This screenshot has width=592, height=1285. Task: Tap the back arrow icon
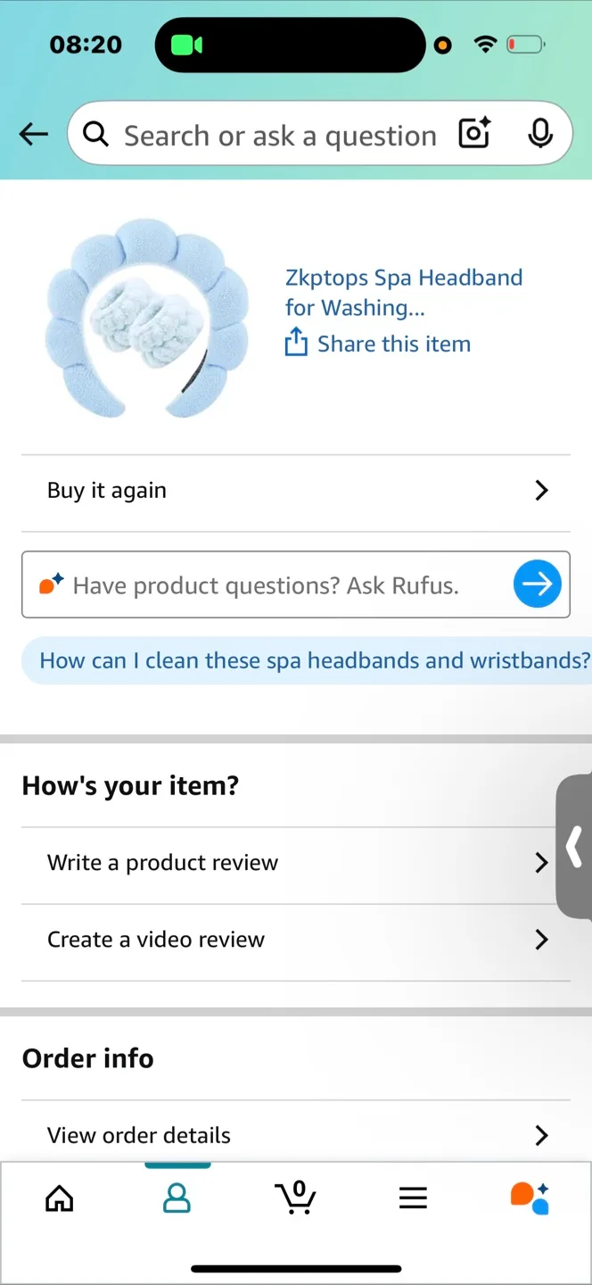[x=34, y=134]
